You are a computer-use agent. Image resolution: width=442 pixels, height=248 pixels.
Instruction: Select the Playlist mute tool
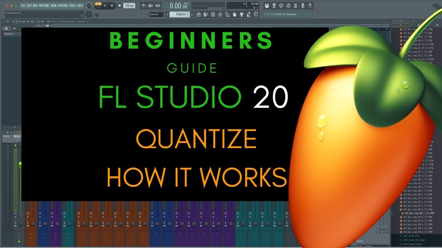[24, 21]
